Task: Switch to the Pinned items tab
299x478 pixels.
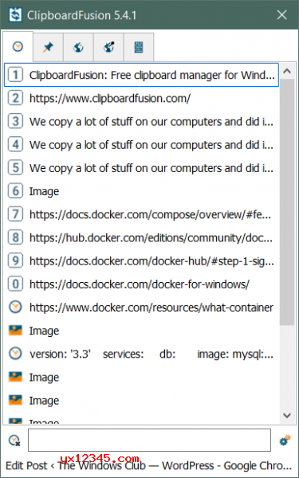Action: click(x=48, y=47)
